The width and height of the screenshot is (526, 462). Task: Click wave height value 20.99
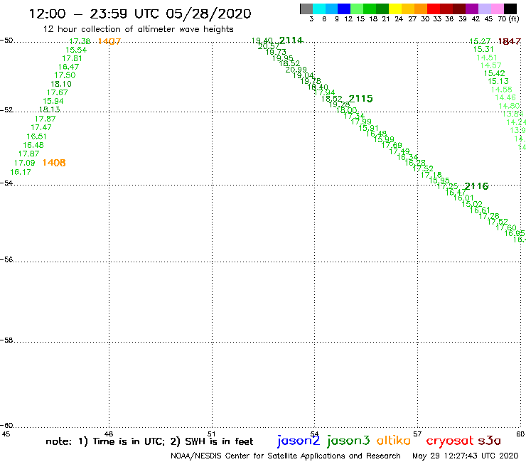click(x=296, y=70)
